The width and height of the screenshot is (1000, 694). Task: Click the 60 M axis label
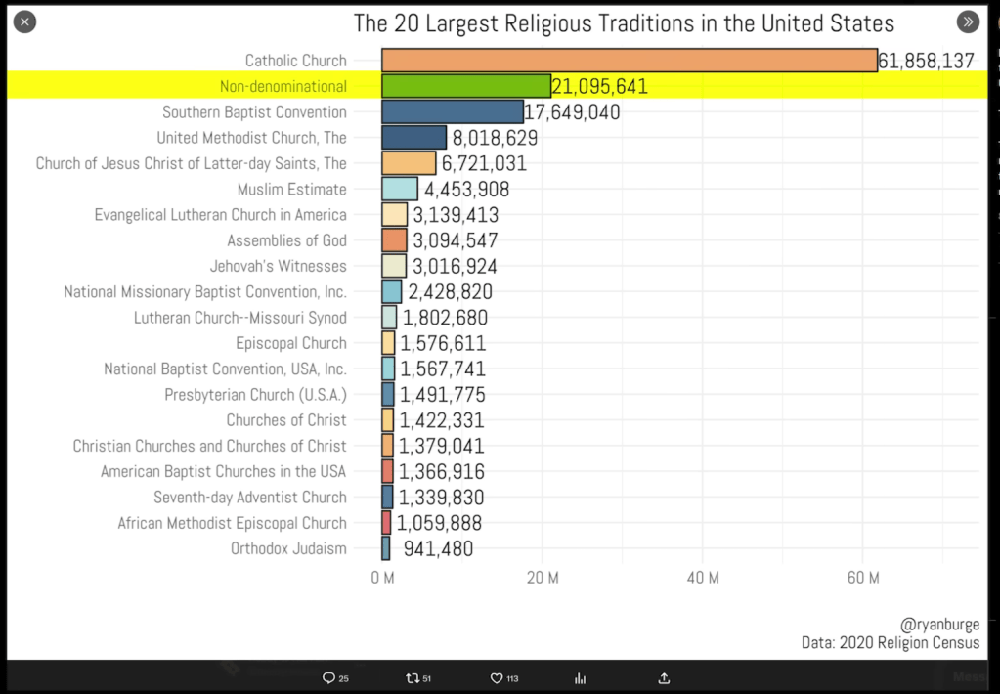(x=863, y=578)
